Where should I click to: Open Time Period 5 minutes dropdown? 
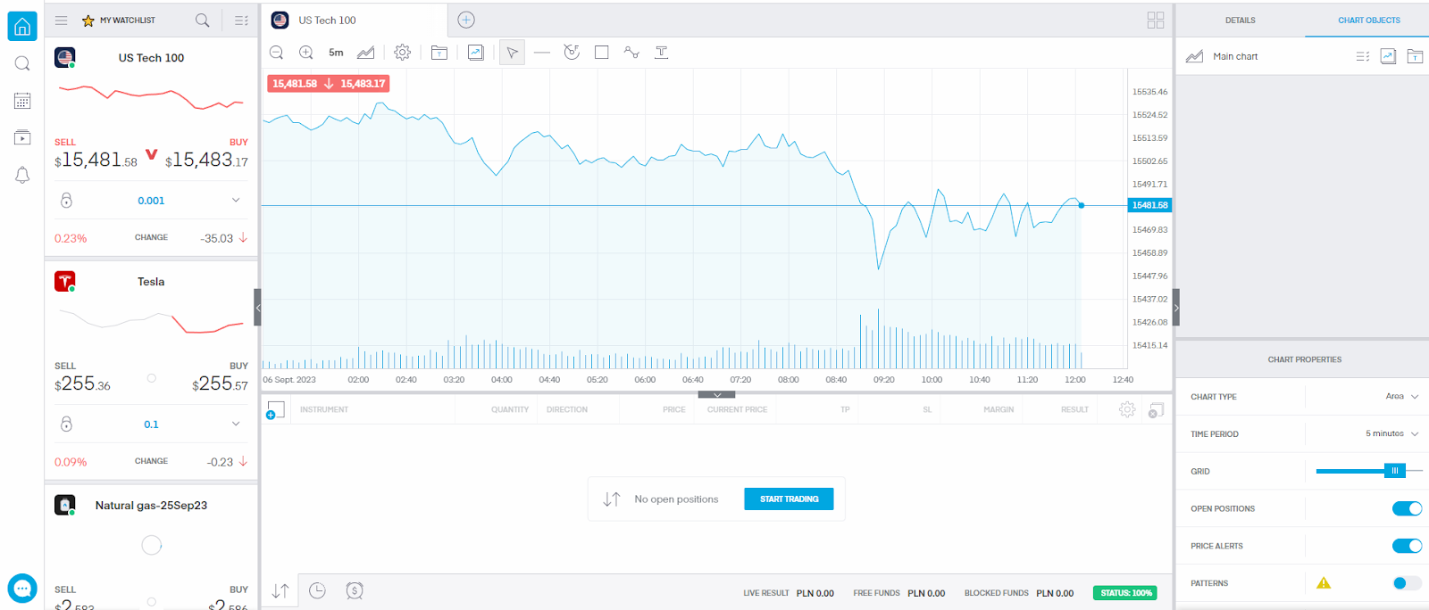(1391, 434)
